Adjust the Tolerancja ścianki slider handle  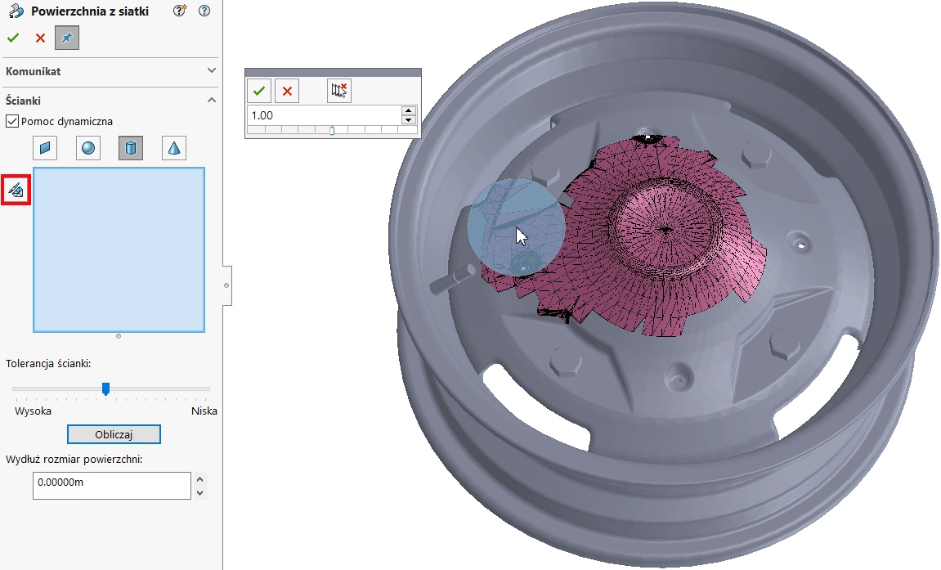click(105, 388)
